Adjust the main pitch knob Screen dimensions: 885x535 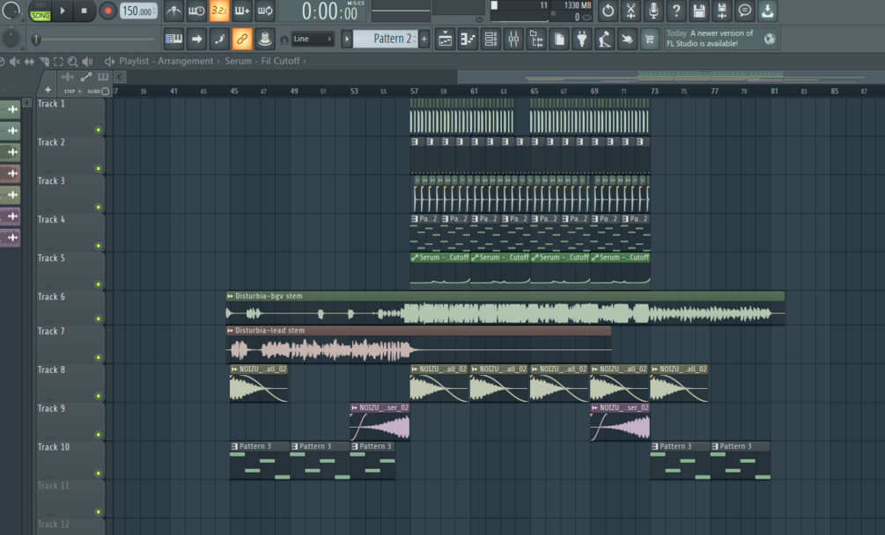11,39
